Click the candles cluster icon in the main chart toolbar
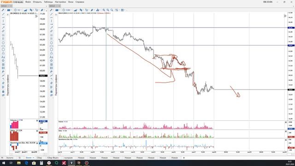This screenshot has height=166, width=295. 81,10
